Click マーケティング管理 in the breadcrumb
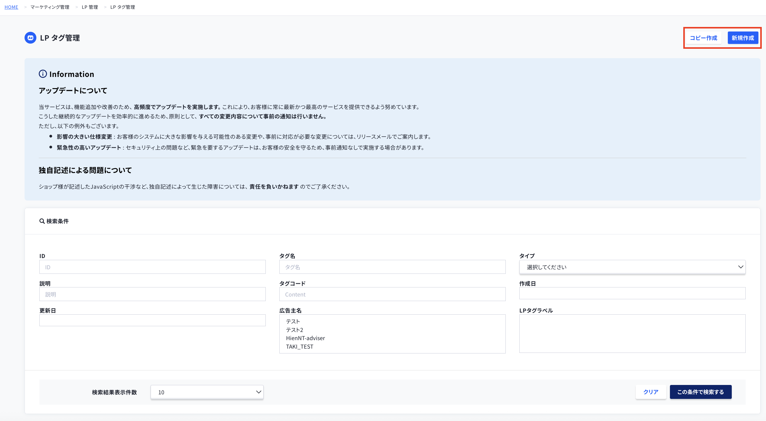This screenshot has width=766, height=421. 50,7
